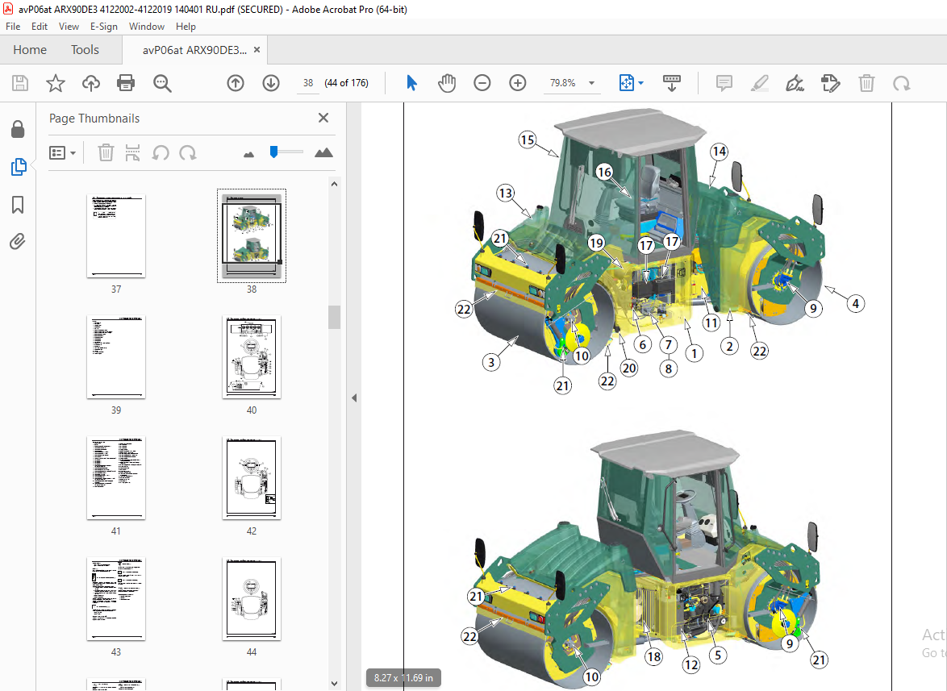This screenshot has width=947, height=691.
Task: Switch to the Tools tab
Action: coord(85,50)
